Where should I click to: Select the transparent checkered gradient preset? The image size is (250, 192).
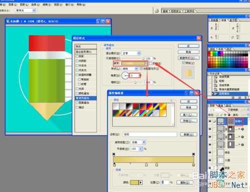click(x=156, y=113)
